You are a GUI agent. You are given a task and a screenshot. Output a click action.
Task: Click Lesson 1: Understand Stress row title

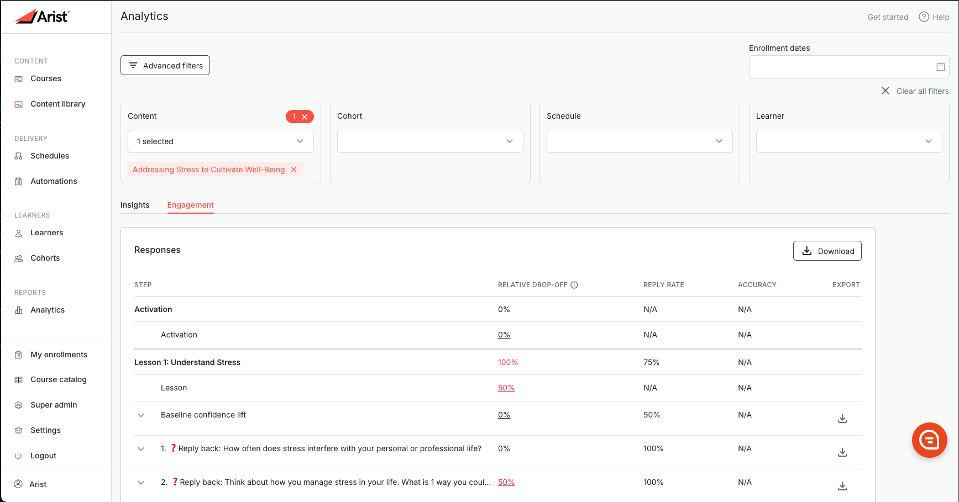tap(187, 362)
